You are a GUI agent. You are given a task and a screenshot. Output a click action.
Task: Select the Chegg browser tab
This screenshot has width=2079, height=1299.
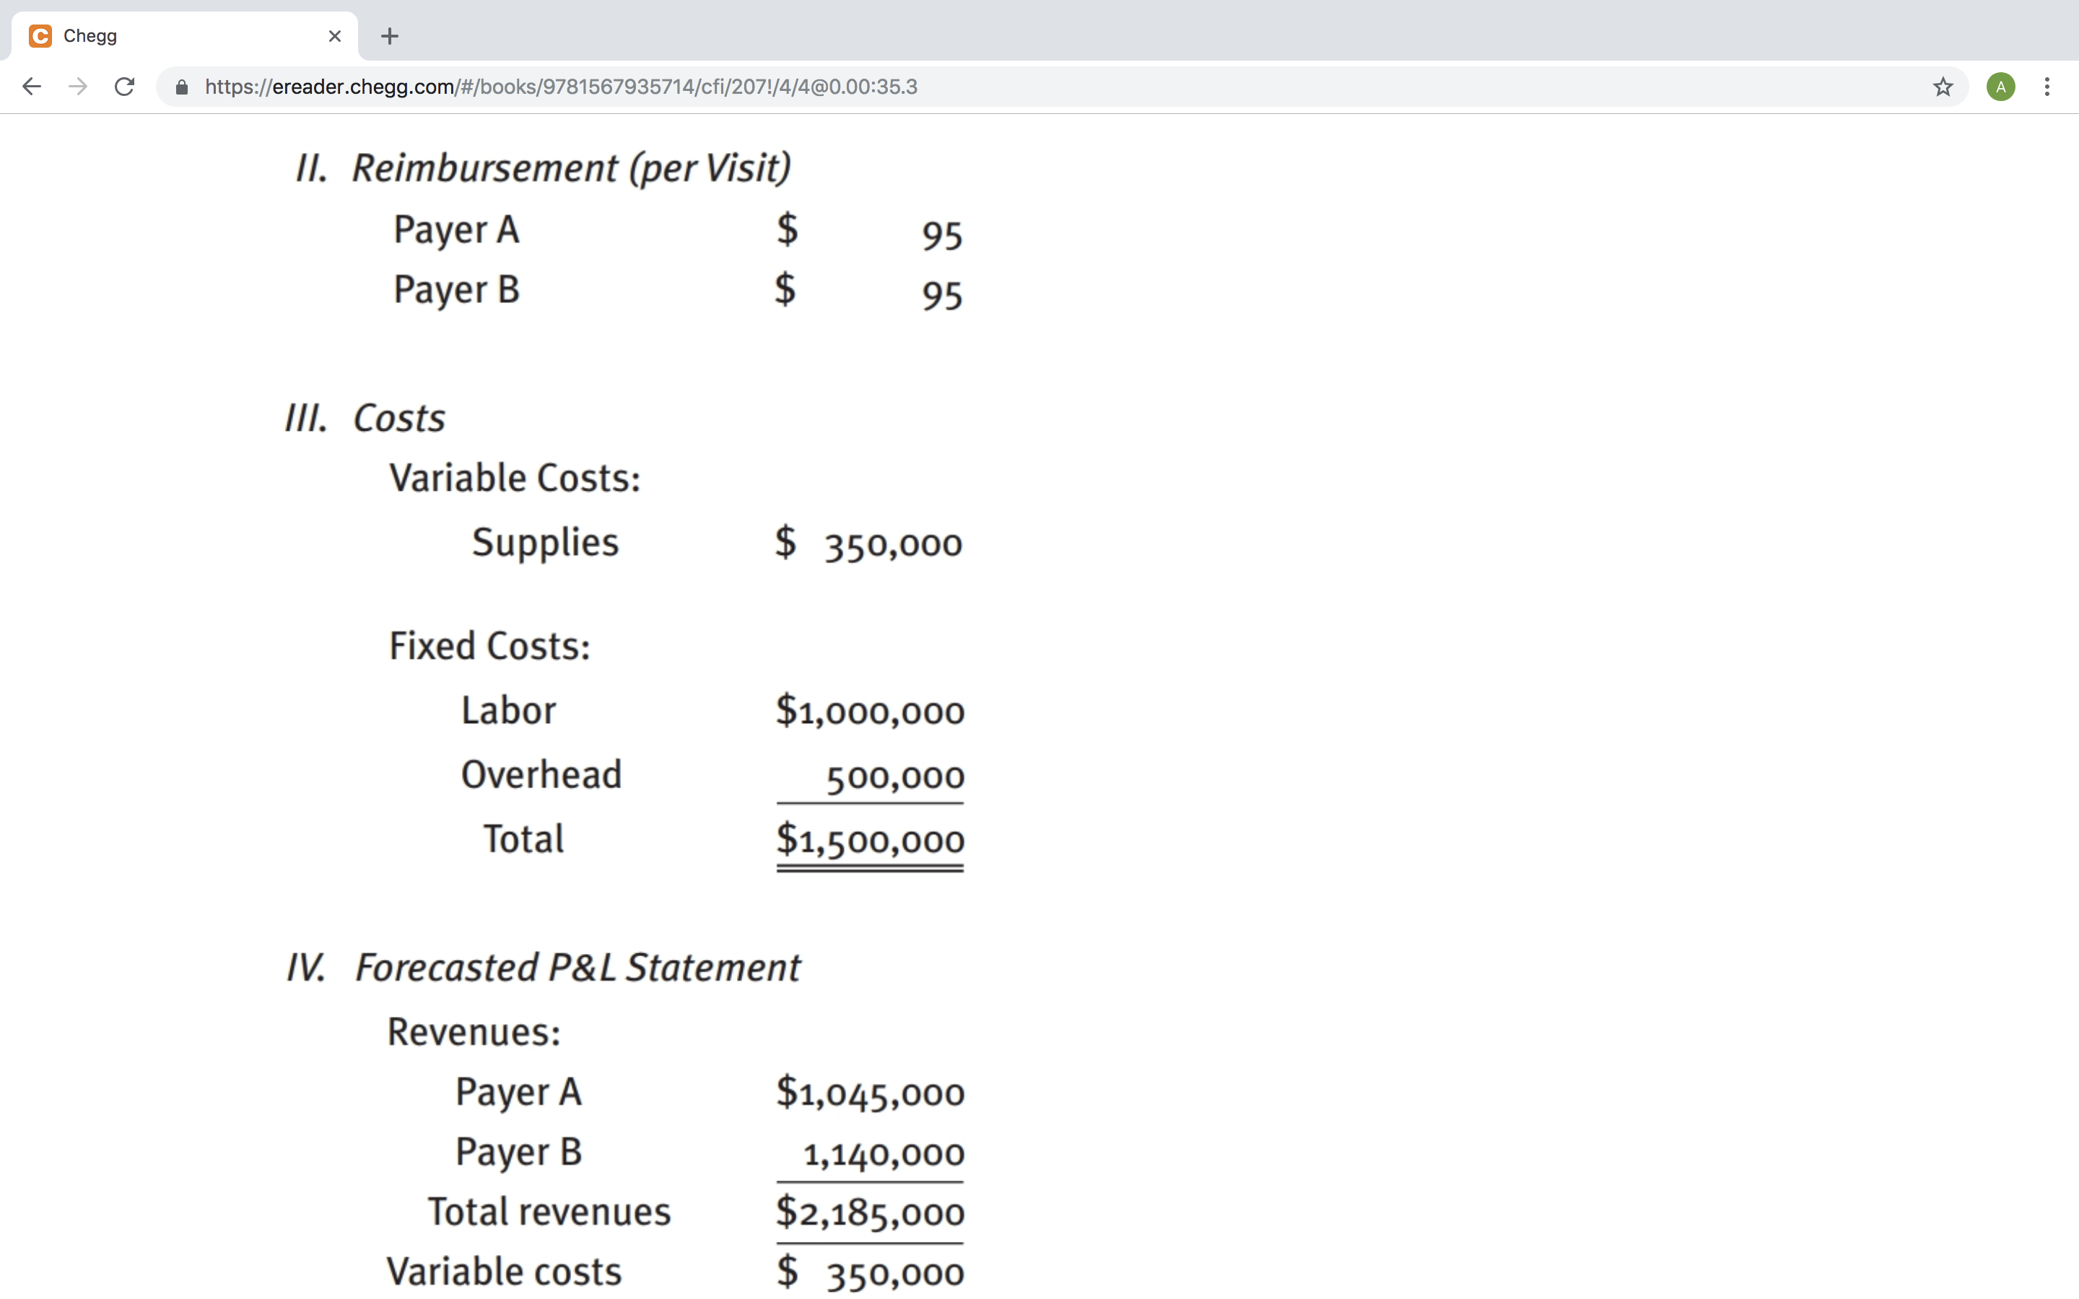(x=184, y=36)
